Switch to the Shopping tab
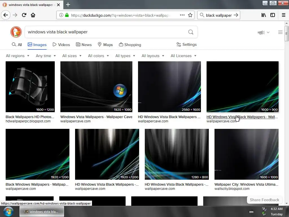 (x=130, y=45)
